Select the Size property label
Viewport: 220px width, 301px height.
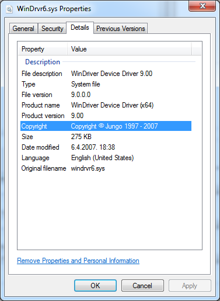27,137
